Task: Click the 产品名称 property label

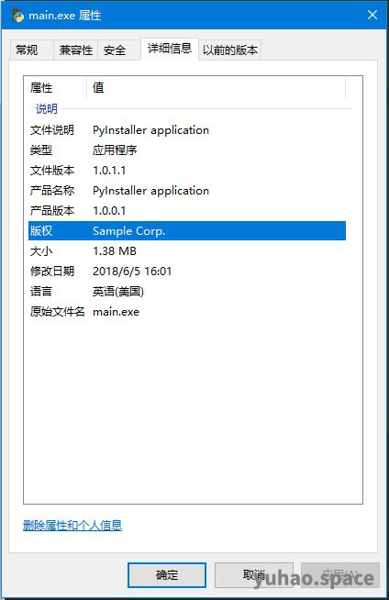Action: [52, 191]
